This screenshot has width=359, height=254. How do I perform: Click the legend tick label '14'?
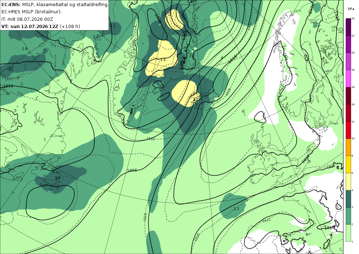pos(353,104)
